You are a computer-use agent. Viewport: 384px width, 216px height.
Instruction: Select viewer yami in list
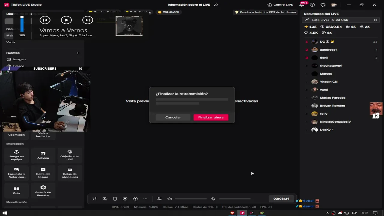(341, 90)
